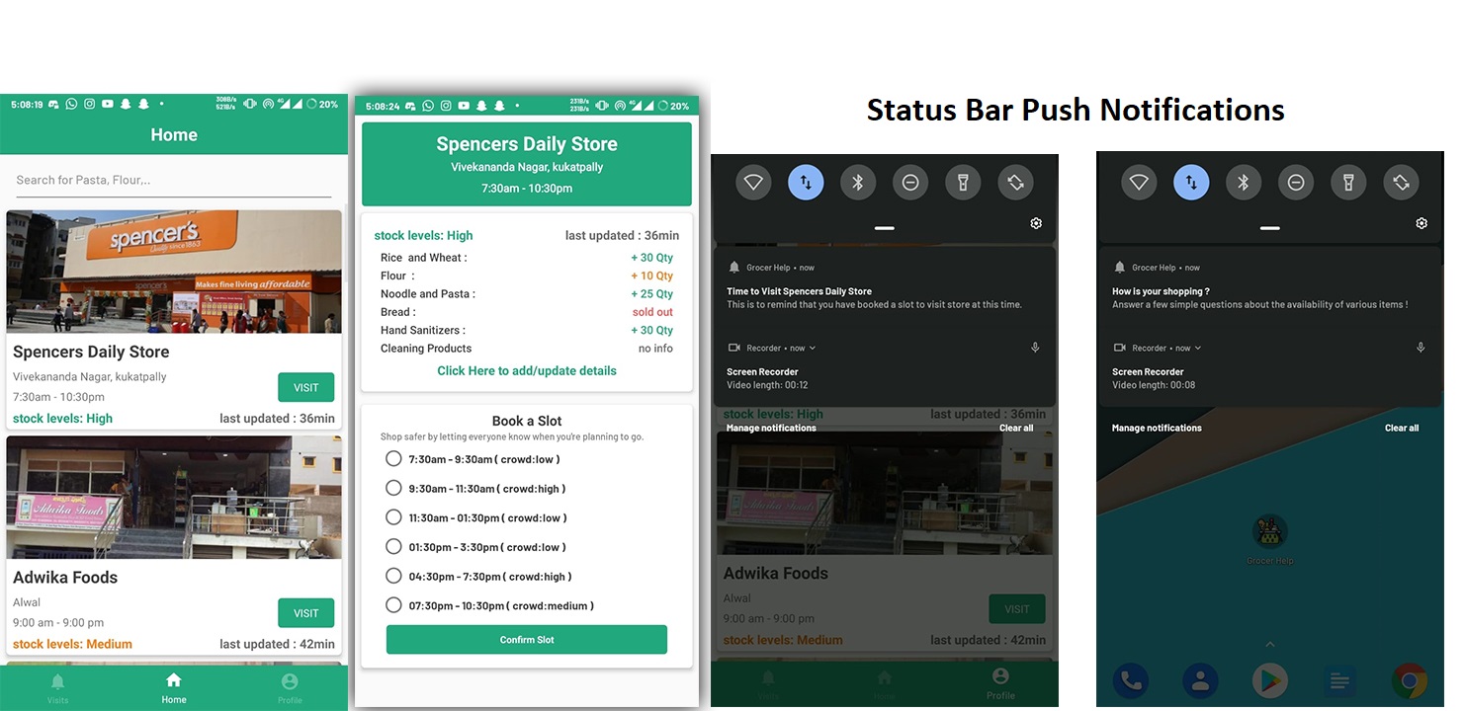The image size is (1464, 711).
Task: Tap VISIT button for Spencers Daily Store
Action: click(306, 388)
